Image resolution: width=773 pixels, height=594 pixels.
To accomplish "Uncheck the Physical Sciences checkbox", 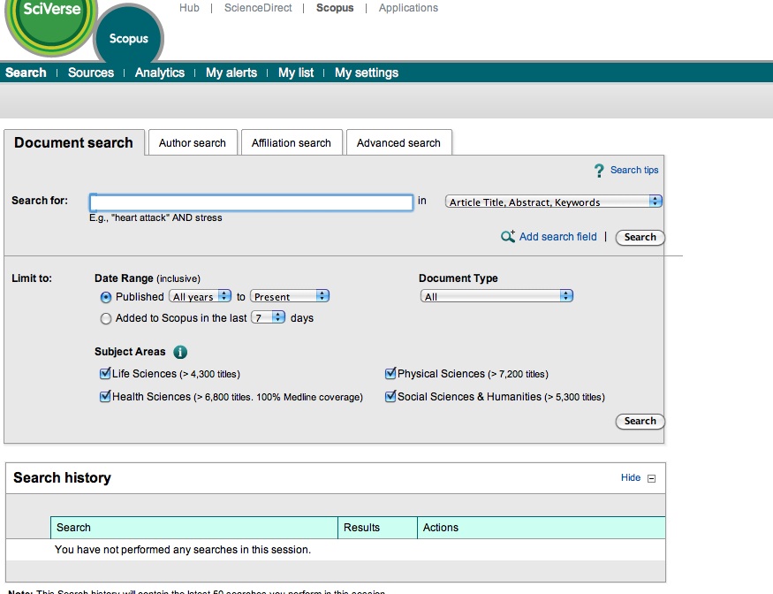I will (x=390, y=374).
